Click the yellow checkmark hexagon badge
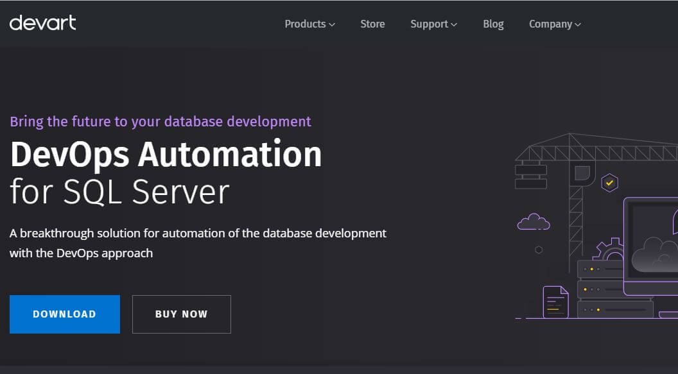The width and height of the screenshot is (678, 374). [609, 183]
